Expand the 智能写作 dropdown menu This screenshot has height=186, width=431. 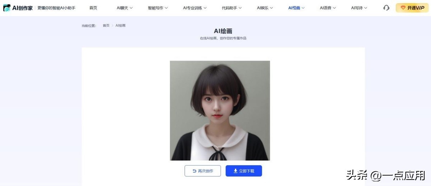(x=158, y=8)
